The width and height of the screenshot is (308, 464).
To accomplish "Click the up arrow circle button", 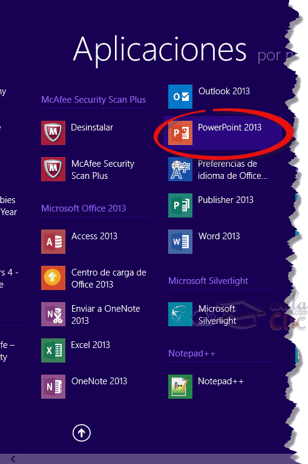I will (82, 433).
